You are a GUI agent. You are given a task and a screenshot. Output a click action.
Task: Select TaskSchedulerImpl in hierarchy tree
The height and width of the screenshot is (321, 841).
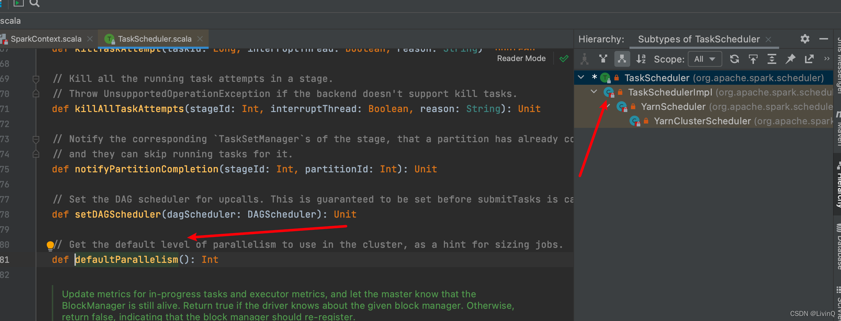click(704, 92)
